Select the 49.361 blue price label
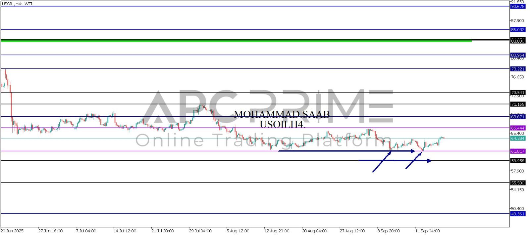Screen dimensions: 530x235 click(x=517, y=214)
